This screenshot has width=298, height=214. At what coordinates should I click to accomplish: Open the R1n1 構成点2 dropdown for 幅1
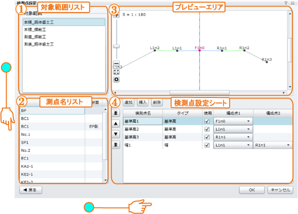[273, 145]
